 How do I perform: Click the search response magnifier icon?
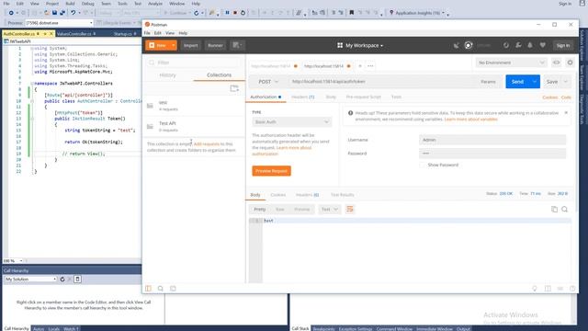point(564,210)
